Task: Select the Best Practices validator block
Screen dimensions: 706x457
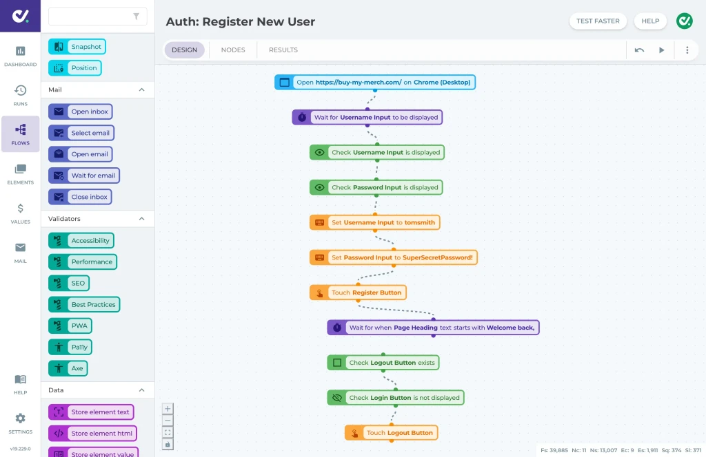Action: [x=84, y=305]
